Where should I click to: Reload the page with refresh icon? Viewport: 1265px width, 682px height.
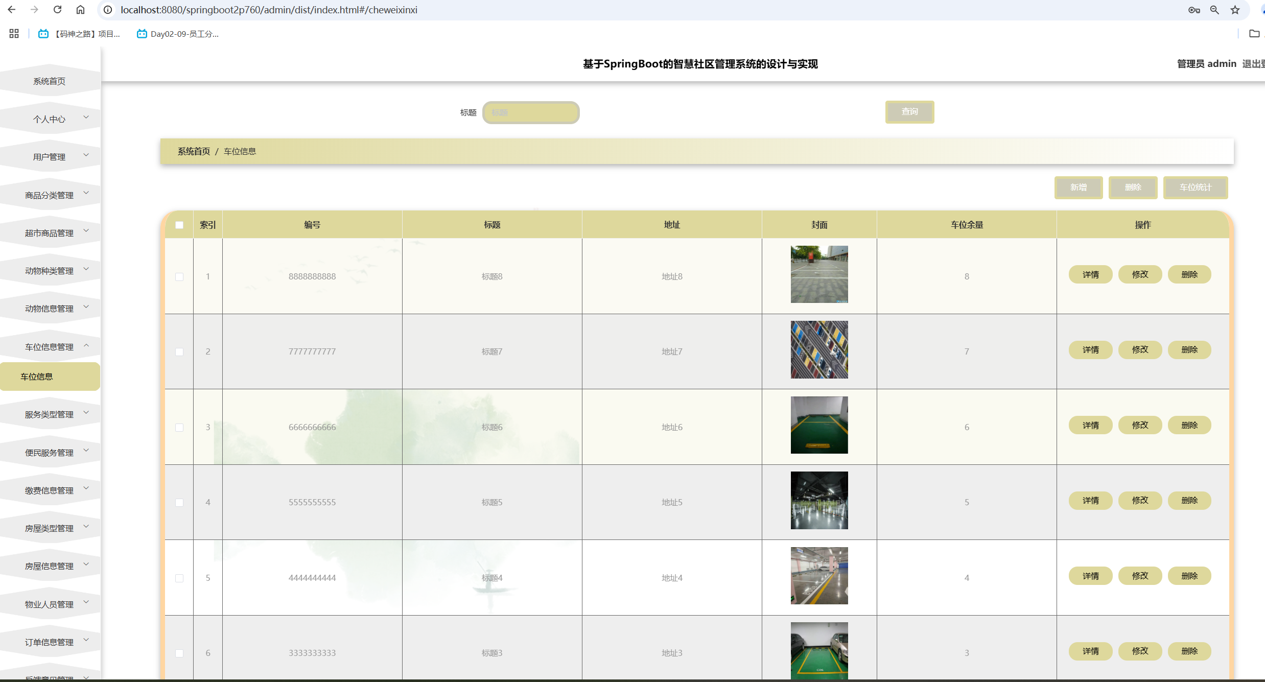tap(57, 10)
